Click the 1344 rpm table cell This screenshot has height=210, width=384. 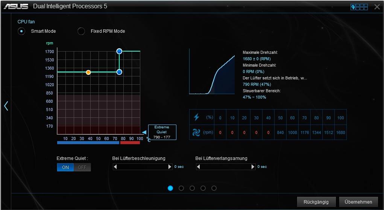[316, 132]
